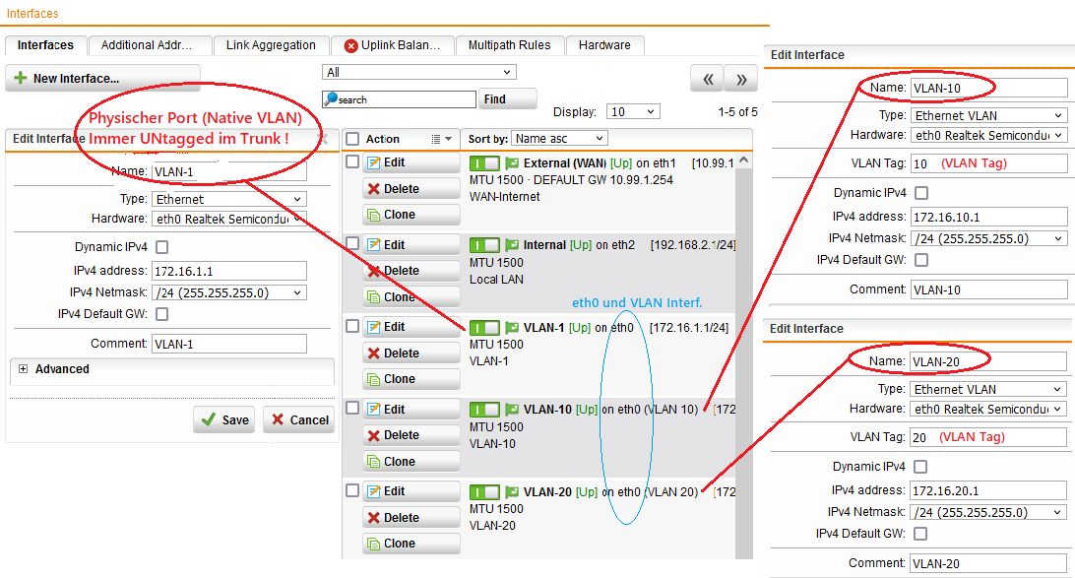Enable Dynamic IPv4 for VLAN-1

(x=161, y=247)
